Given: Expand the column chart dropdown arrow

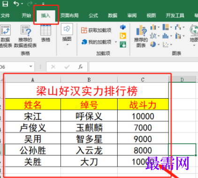Looking at the screenshot, I should (x=159, y=27).
